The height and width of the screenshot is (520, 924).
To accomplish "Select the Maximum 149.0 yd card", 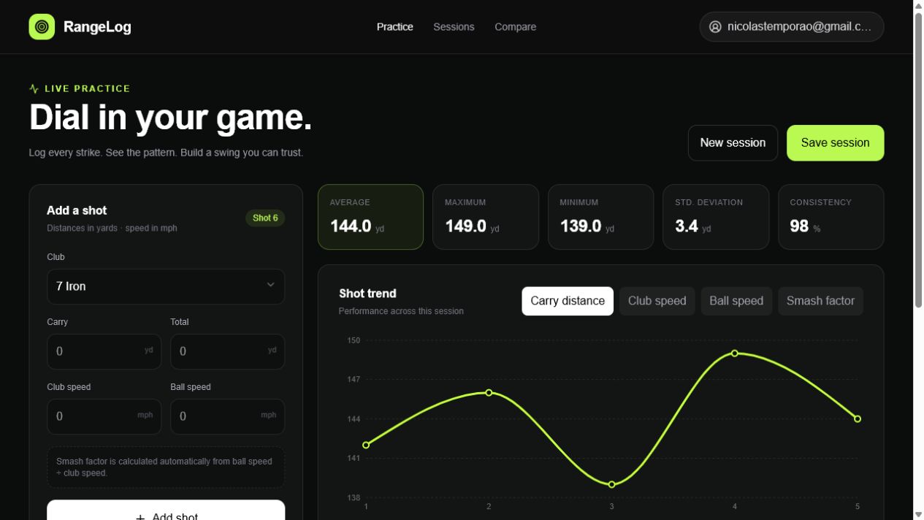I will 486,217.
